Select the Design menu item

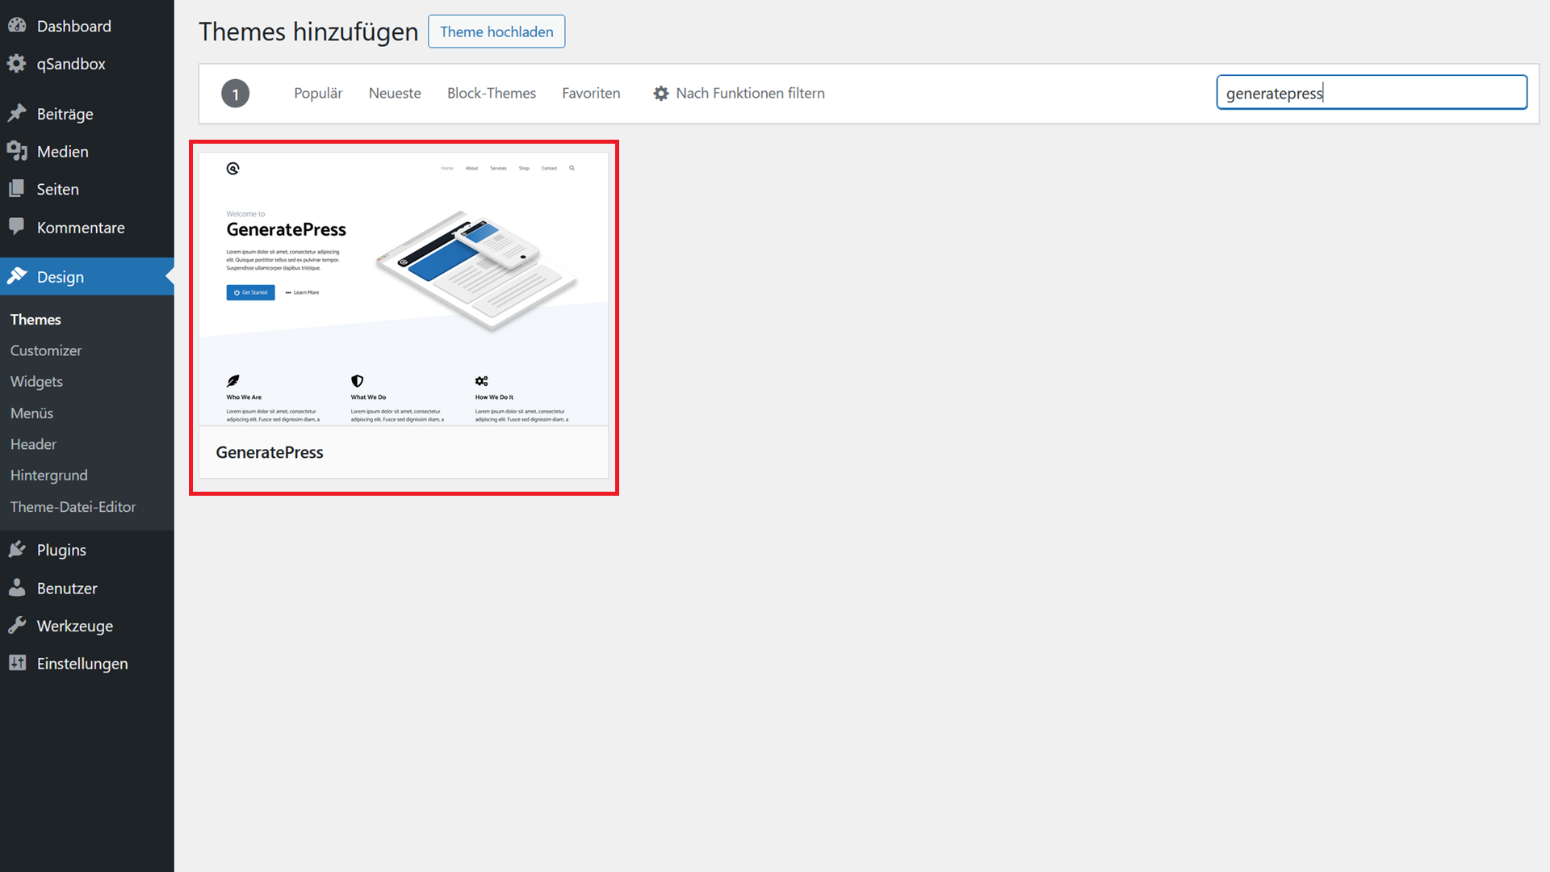[x=87, y=276]
